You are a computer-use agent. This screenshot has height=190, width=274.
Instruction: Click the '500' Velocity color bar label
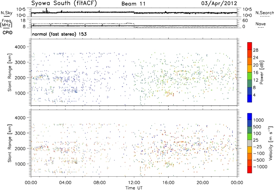[x=257, y=127]
